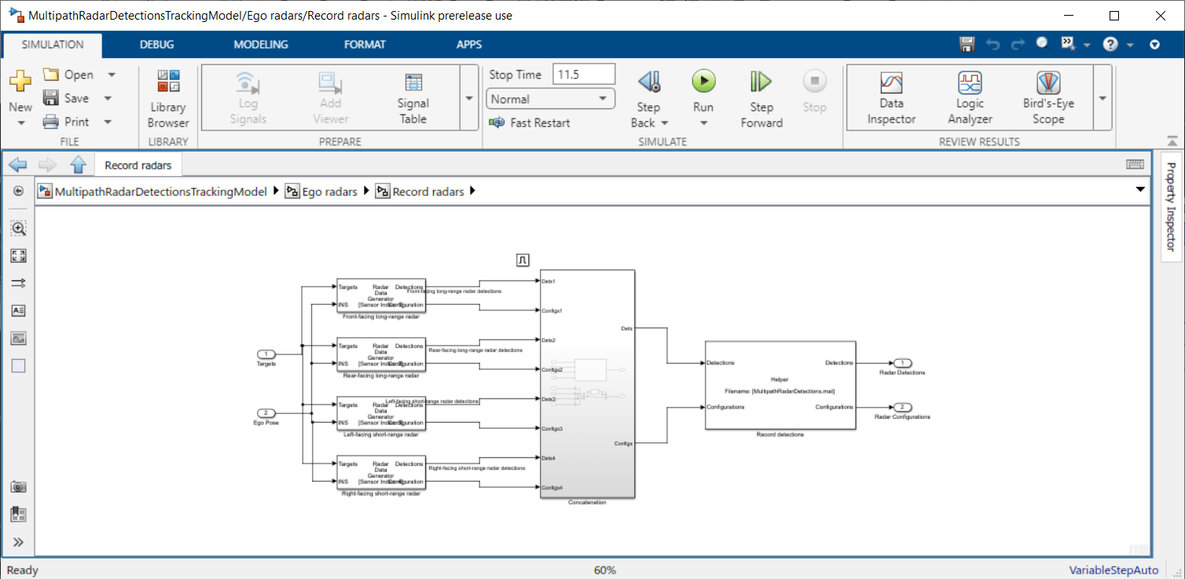Click Step Forward button
The image size is (1185, 579).
[x=761, y=98]
